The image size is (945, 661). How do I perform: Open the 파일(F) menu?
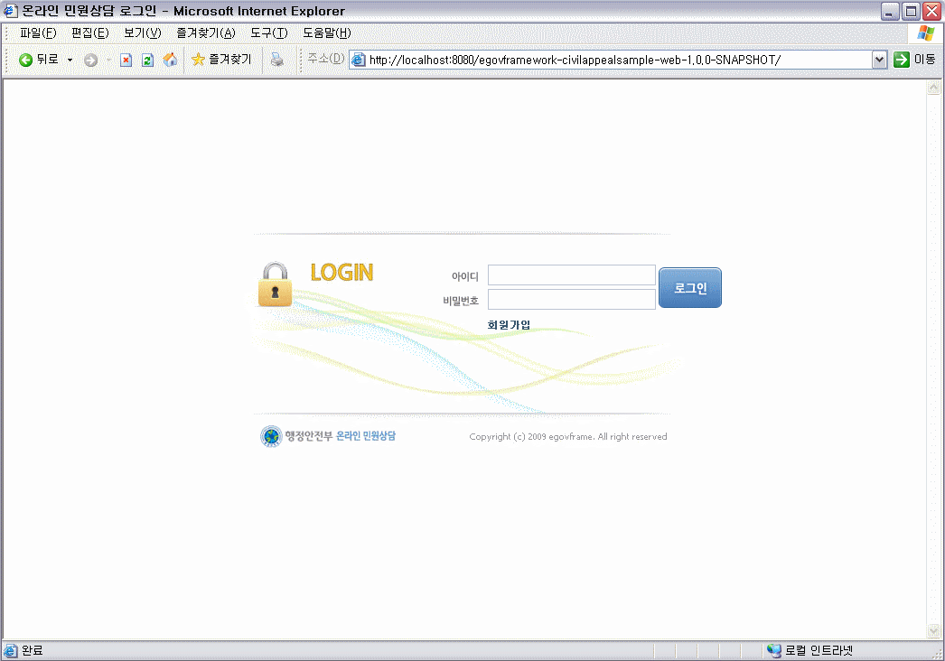(x=38, y=33)
